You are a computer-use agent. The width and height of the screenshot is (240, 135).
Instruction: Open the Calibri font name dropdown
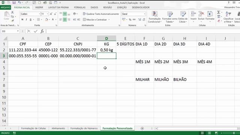(x=39, y=14)
